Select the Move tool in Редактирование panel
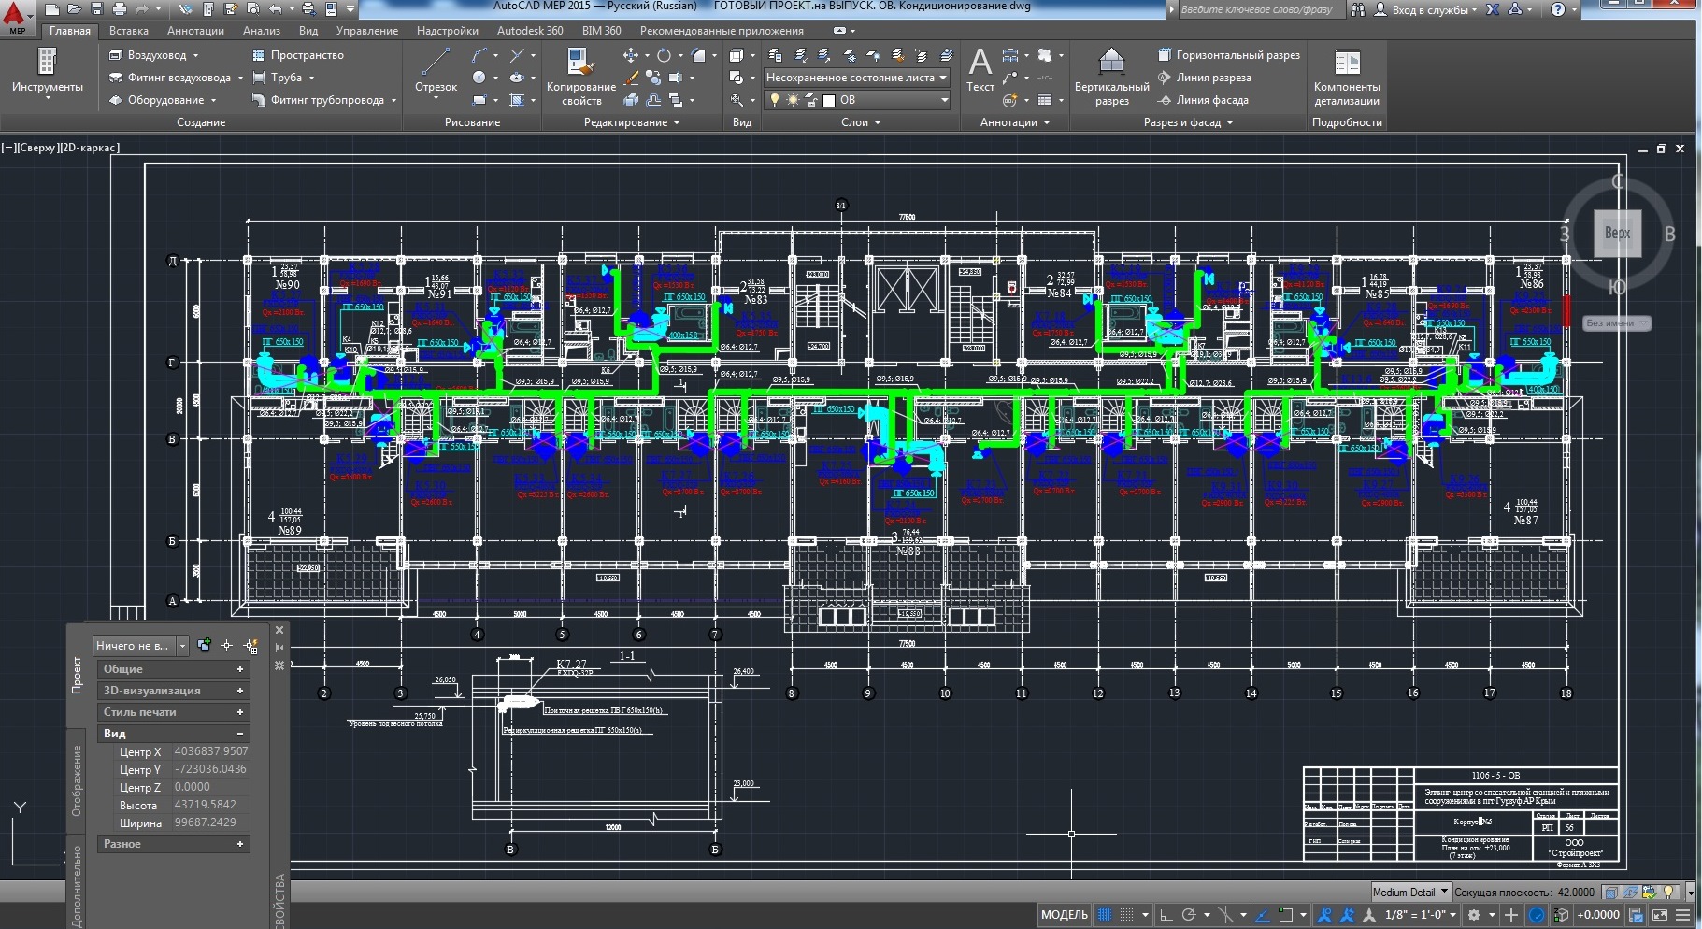This screenshot has height=929, width=1702. point(631,55)
